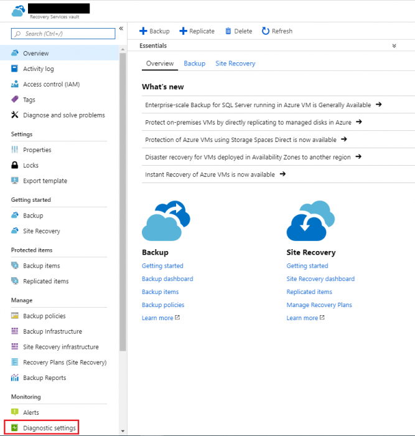Click the Backup policies icon in Manage

(x=15, y=316)
